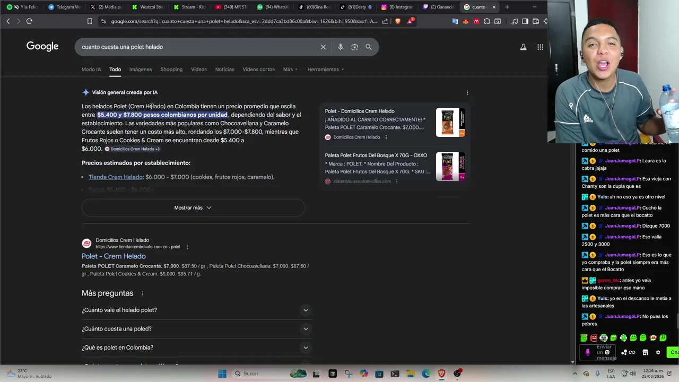Open Brave wallet icon in toolbar
This screenshot has width=679, height=382.
536,21
